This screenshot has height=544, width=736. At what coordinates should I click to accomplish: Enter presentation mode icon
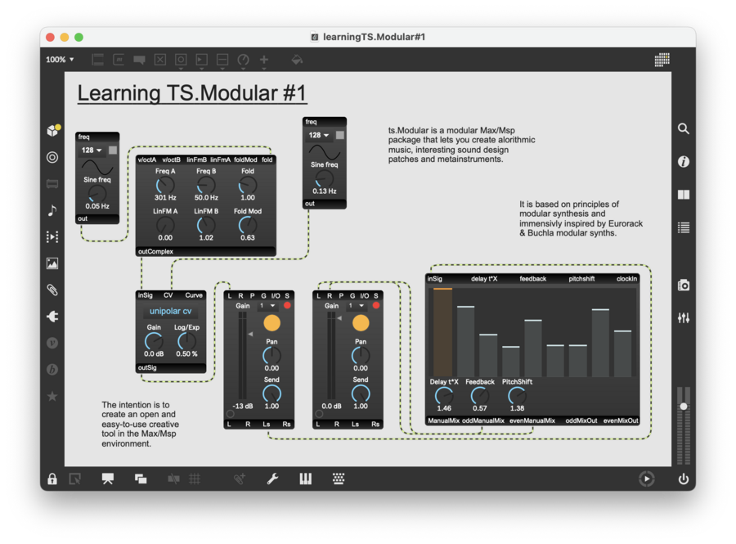(x=107, y=479)
